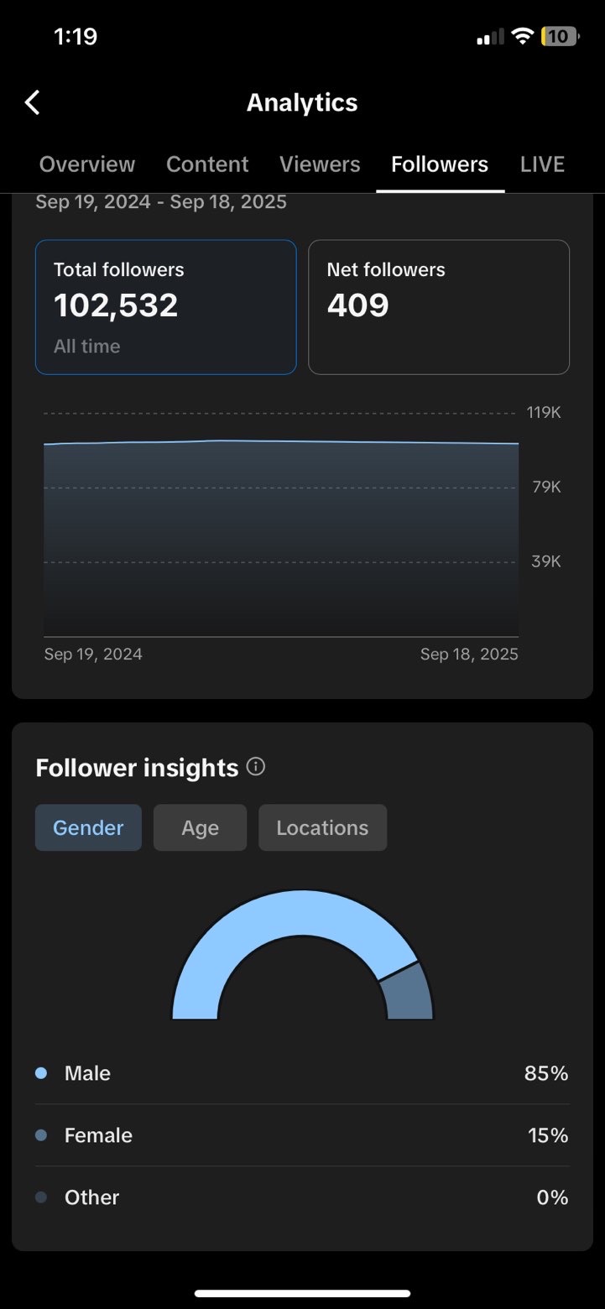Open the LIVE analytics tab

point(542,164)
